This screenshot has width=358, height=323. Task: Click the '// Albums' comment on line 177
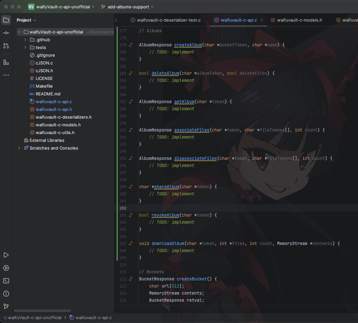click(150, 31)
